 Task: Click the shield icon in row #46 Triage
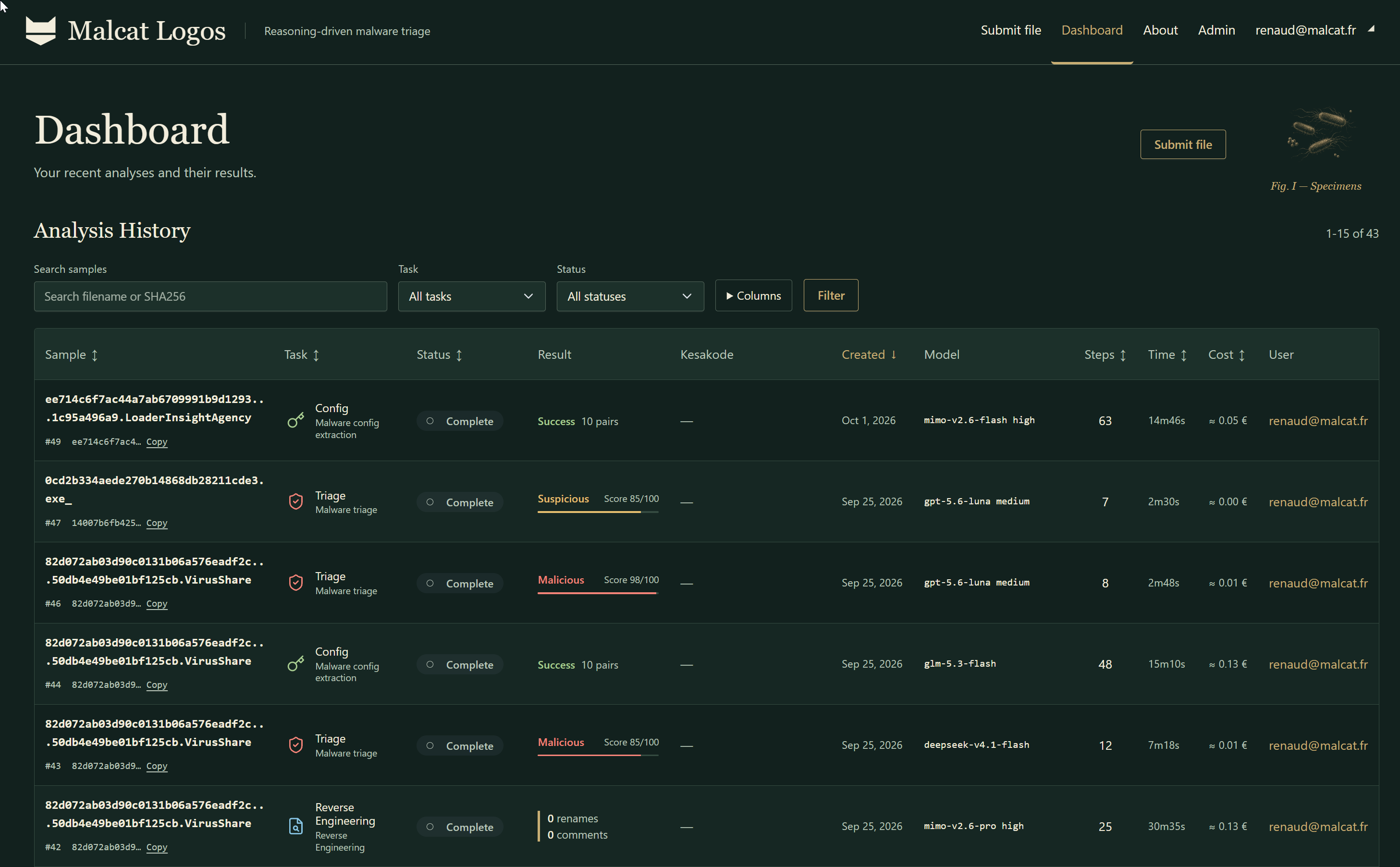coord(295,583)
